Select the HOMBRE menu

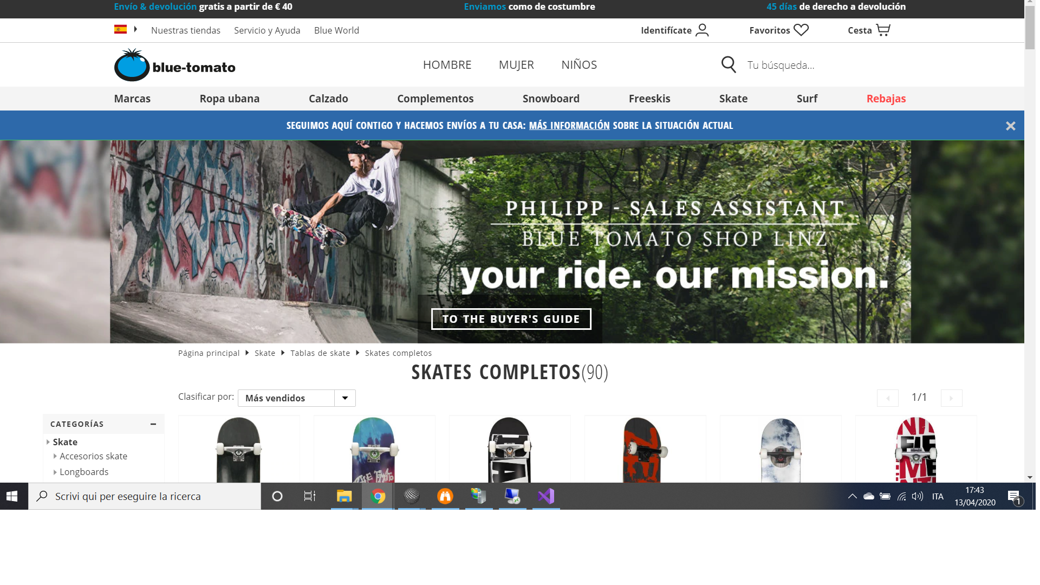[x=447, y=65]
